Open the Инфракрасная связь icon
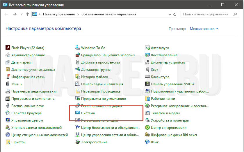 coord(8,77)
